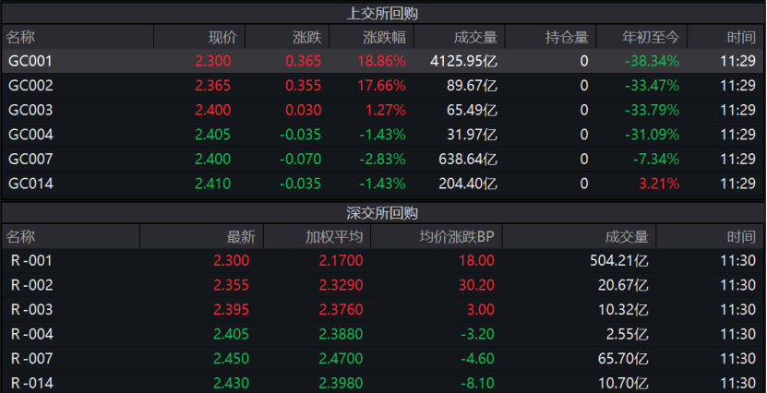Screen dimensions: 767x393
Task: Select the GC014 row name
Action: point(30,183)
